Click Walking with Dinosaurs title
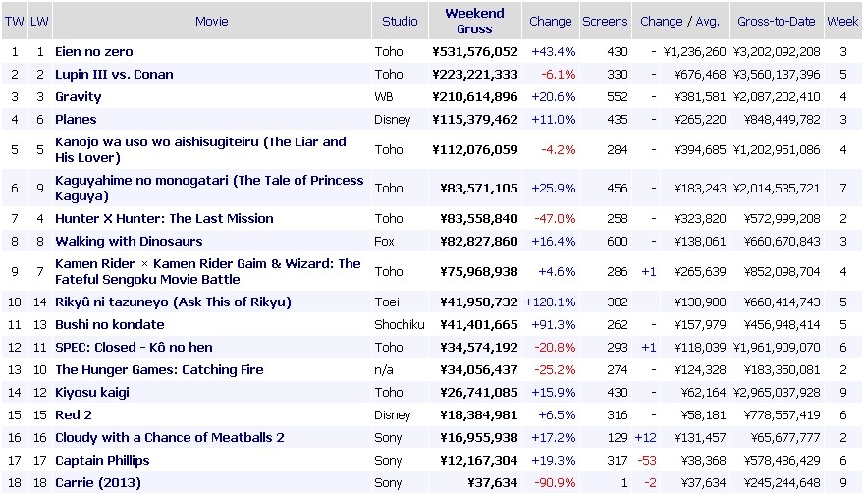864x495 pixels. tap(129, 241)
